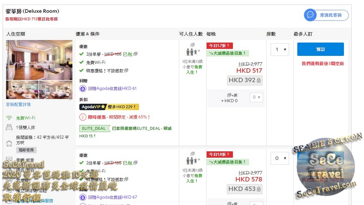Click the 寬敞客房 tag
This screenshot has width=364, height=205.
(26, 150)
